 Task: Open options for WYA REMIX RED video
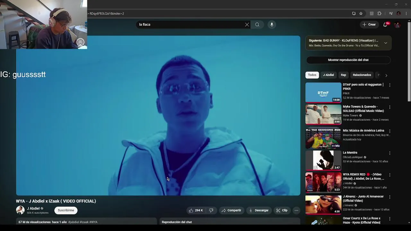tap(389, 175)
